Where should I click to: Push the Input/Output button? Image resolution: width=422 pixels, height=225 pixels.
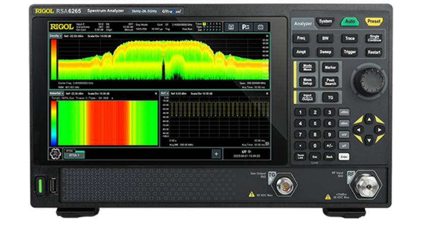(307, 97)
